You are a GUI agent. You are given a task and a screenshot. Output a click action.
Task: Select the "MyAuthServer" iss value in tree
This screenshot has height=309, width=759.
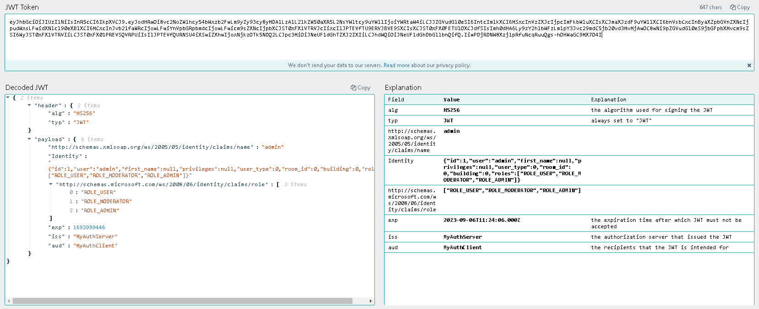[96, 236]
